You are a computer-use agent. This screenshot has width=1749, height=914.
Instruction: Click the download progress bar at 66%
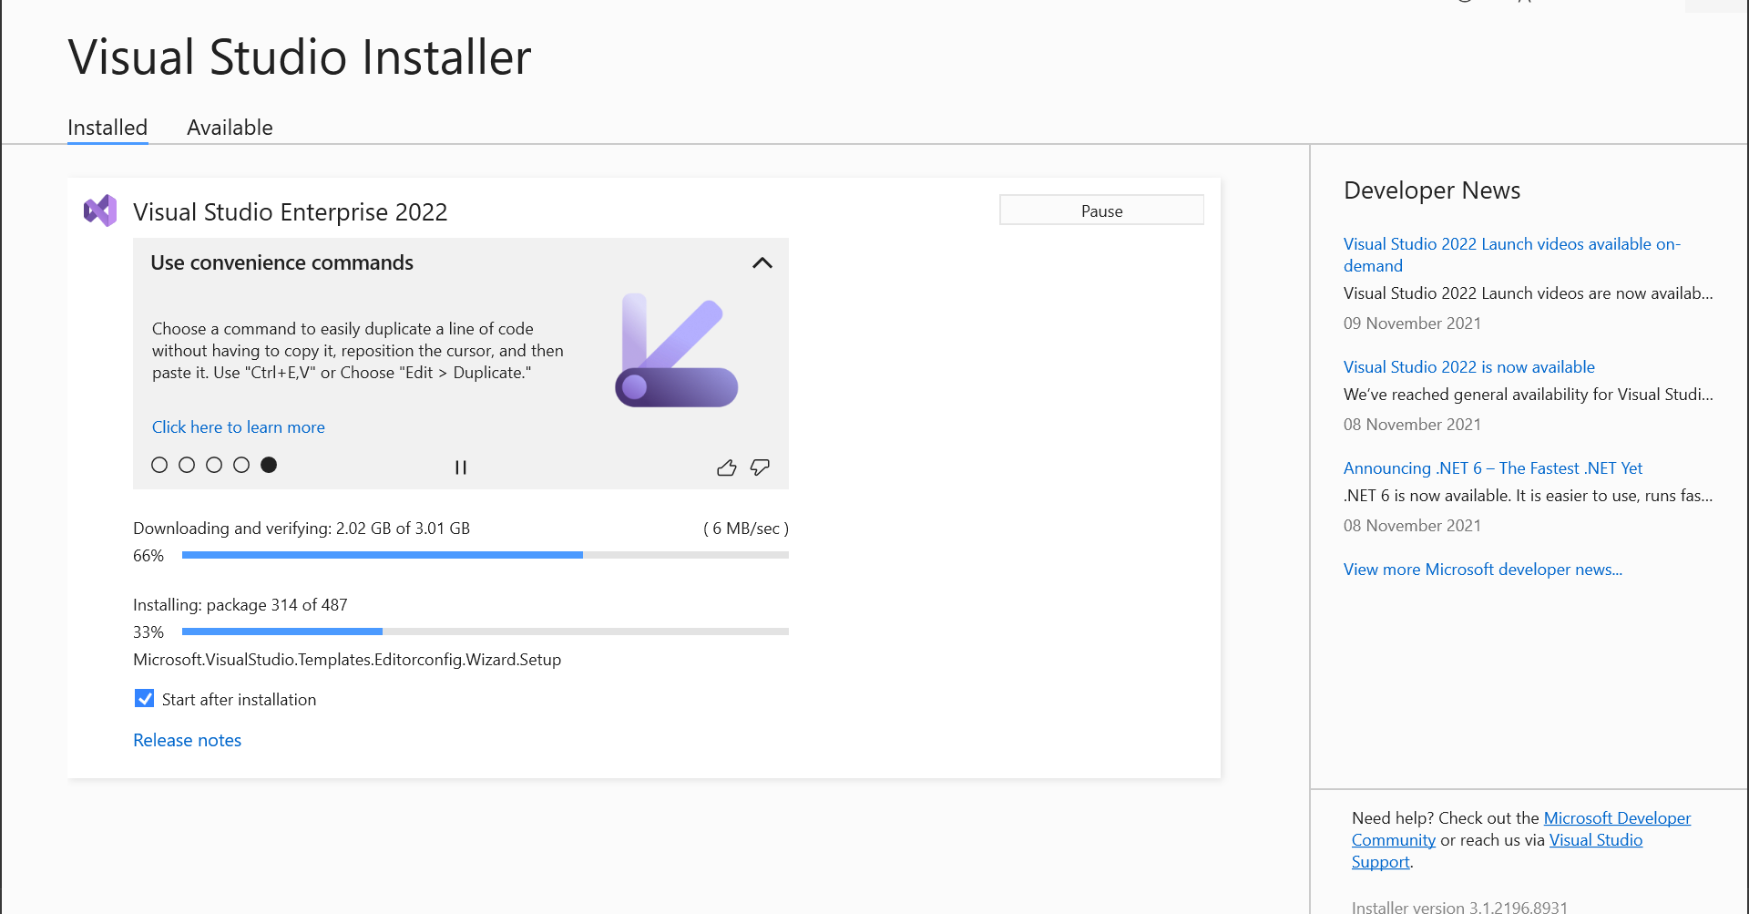coord(486,555)
